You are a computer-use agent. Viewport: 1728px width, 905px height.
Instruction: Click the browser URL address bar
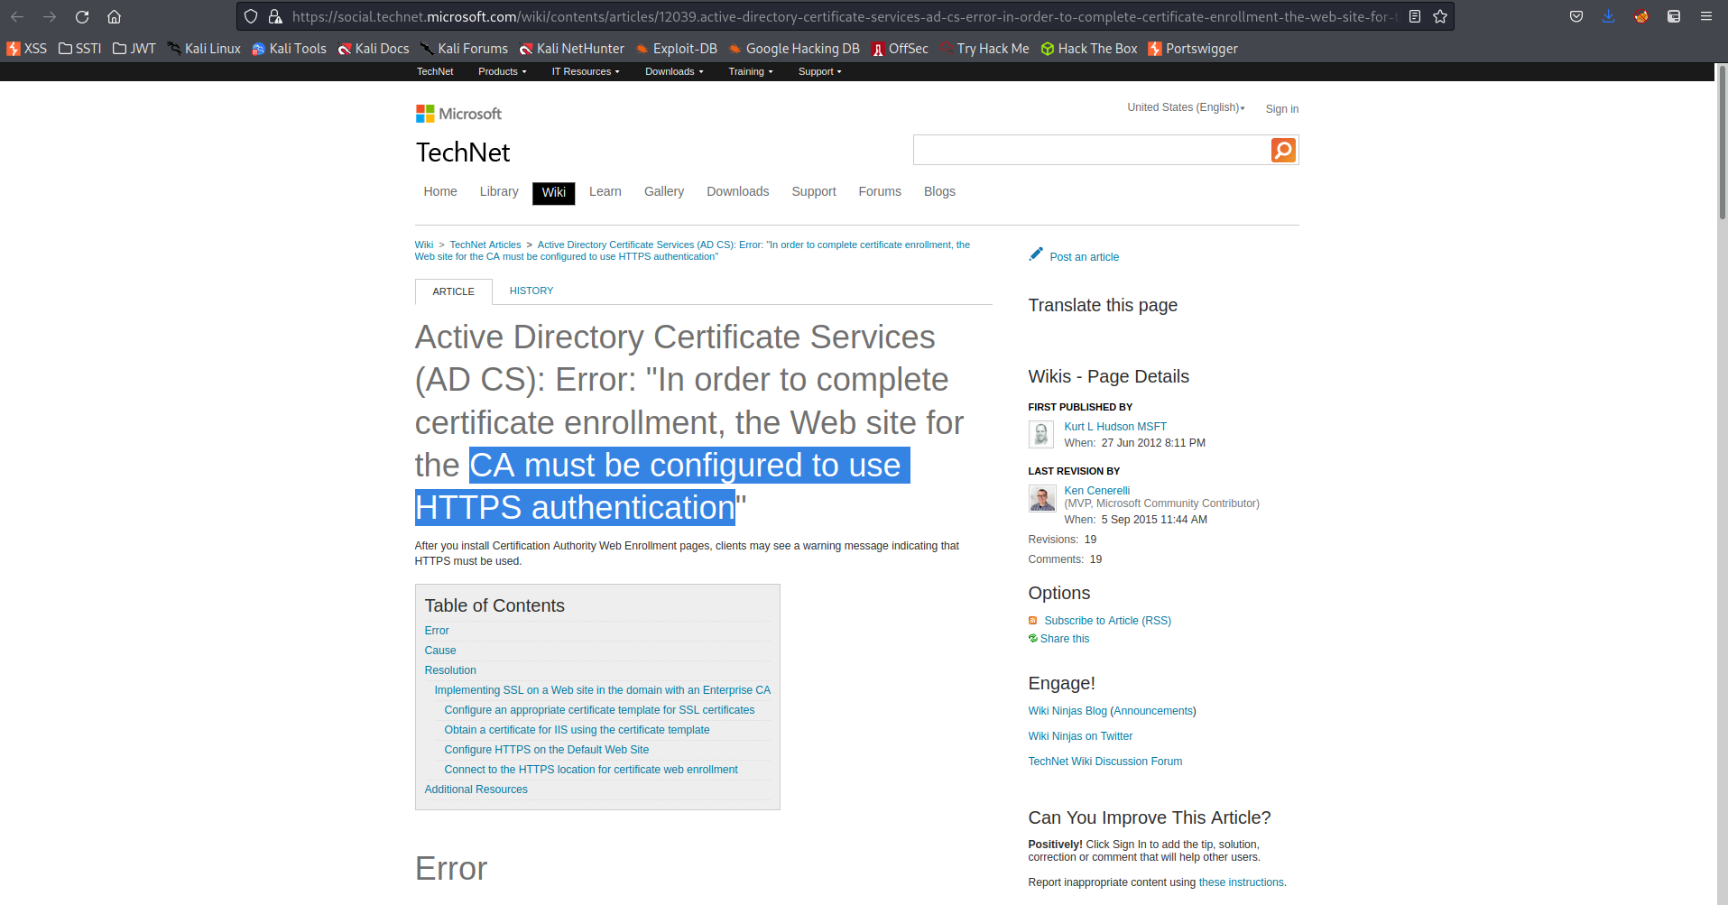pyautogui.click(x=844, y=16)
